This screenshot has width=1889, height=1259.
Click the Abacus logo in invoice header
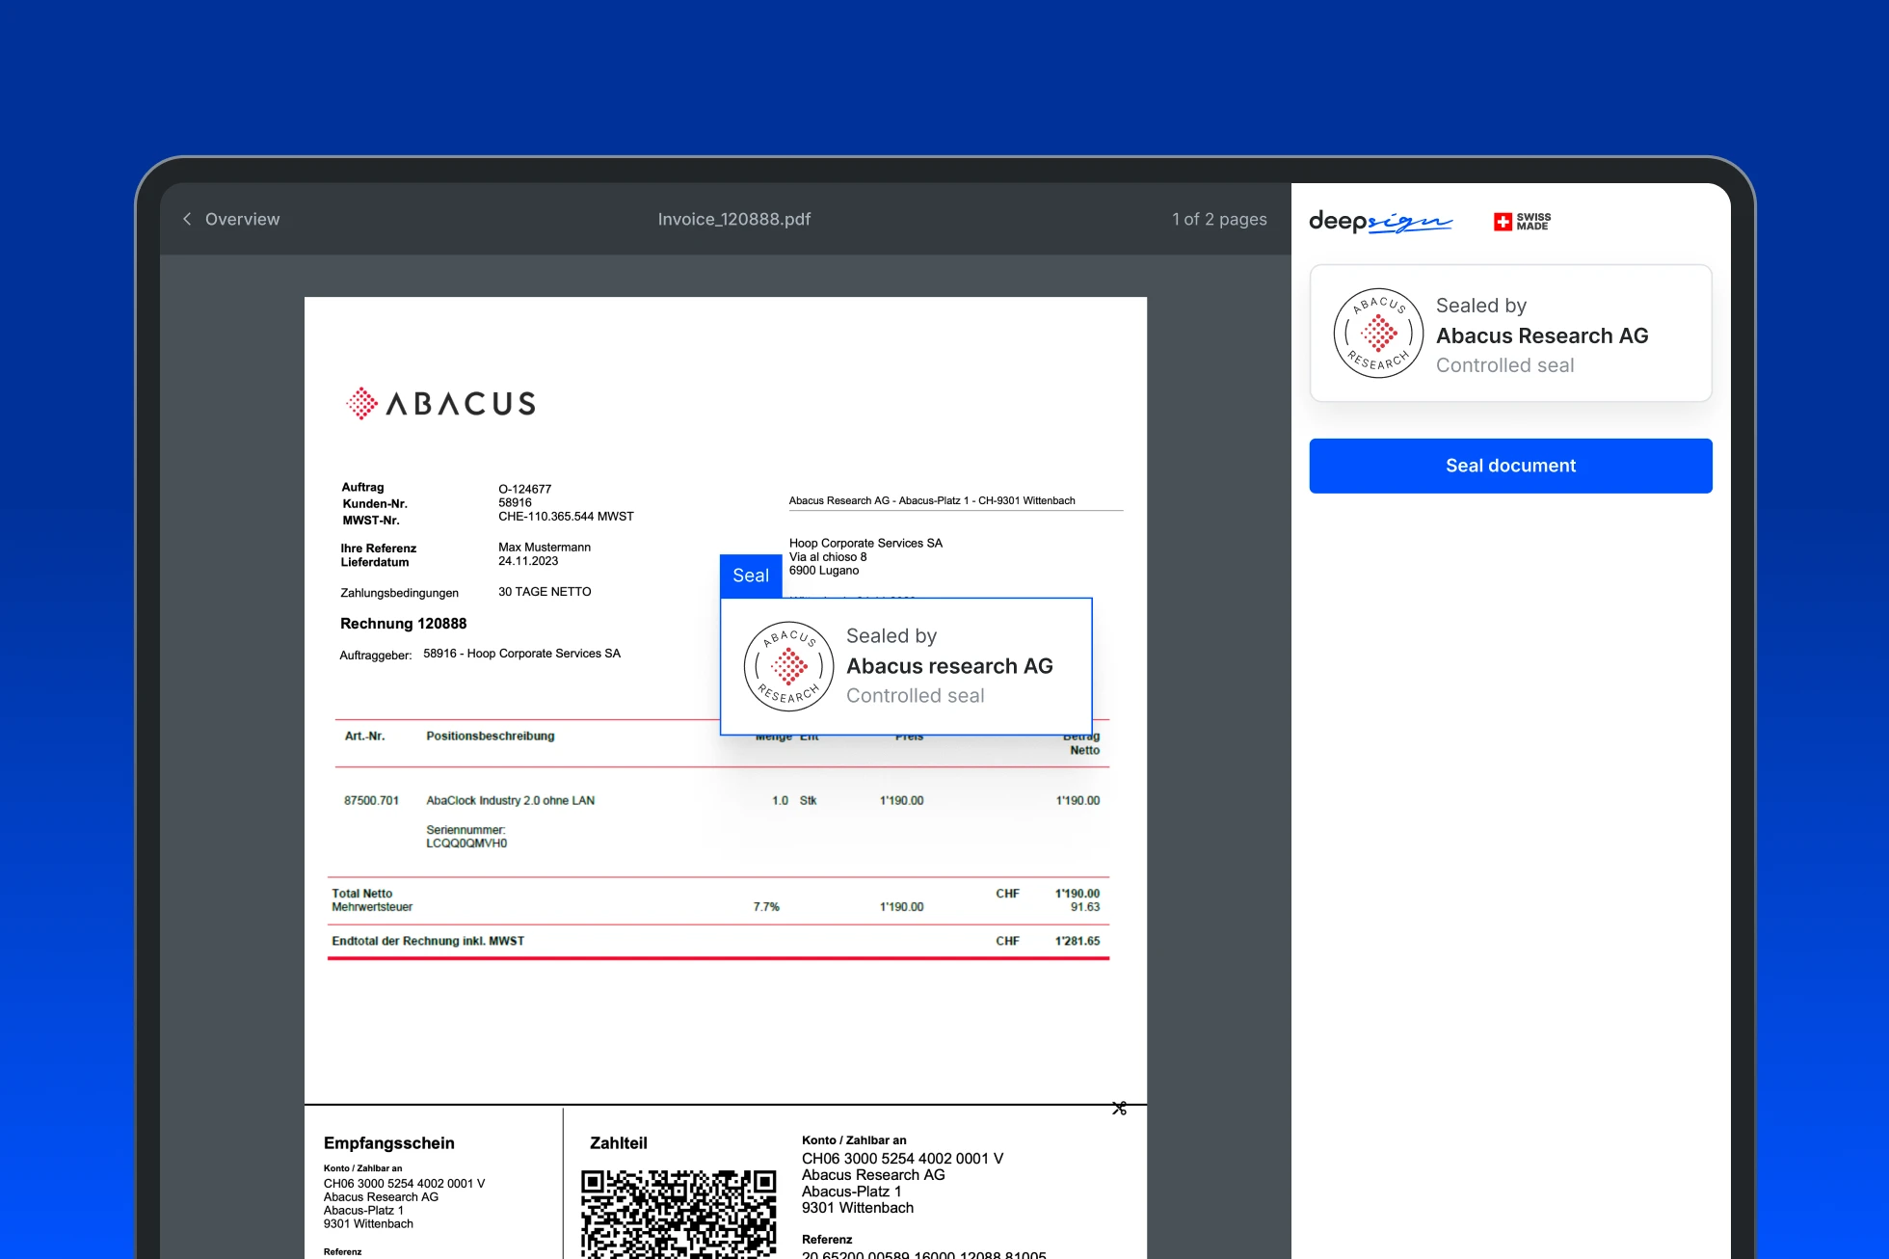click(x=440, y=403)
